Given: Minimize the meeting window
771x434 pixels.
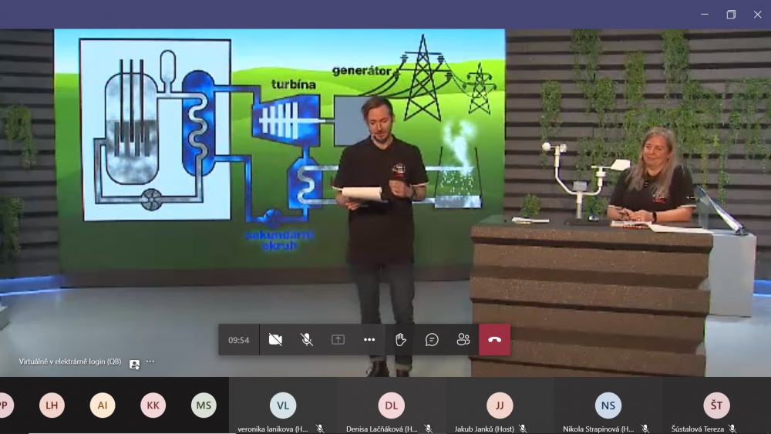Looking at the screenshot, I should 705,14.
